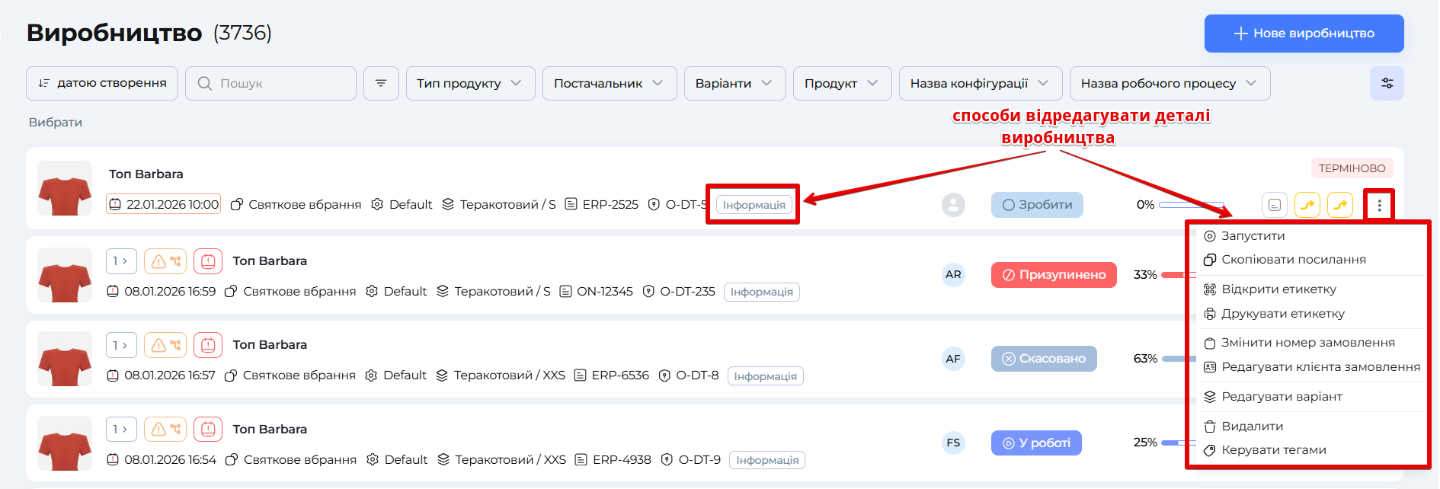This screenshot has width=1440, height=489.
Task: Choose Видалити from the context menu
Action: (x=1252, y=427)
